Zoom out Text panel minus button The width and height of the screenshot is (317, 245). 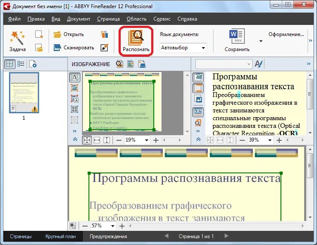(242, 140)
